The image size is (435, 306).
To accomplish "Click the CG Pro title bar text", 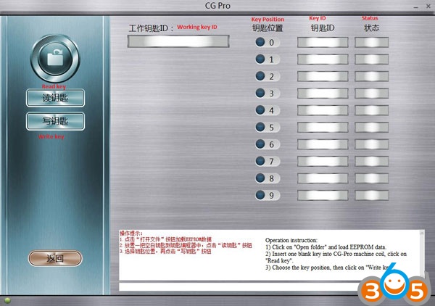I will [x=217, y=6].
